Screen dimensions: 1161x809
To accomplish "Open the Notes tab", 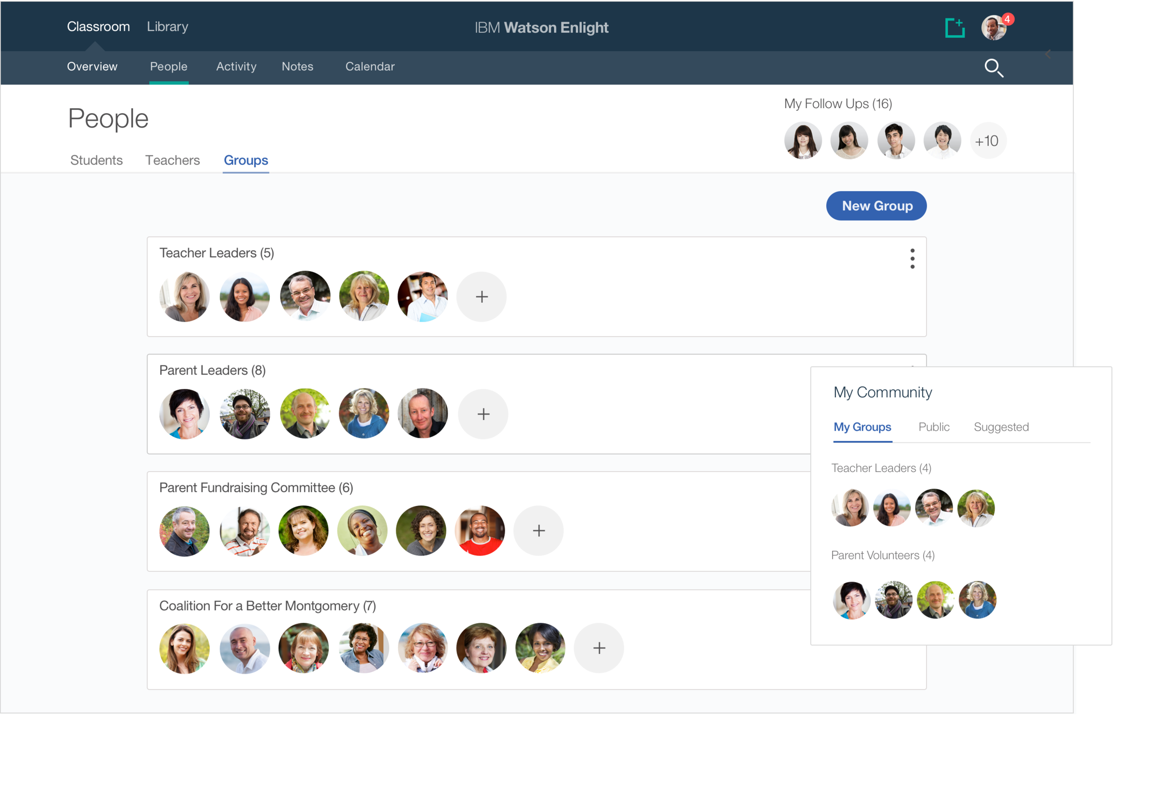I will tap(297, 66).
